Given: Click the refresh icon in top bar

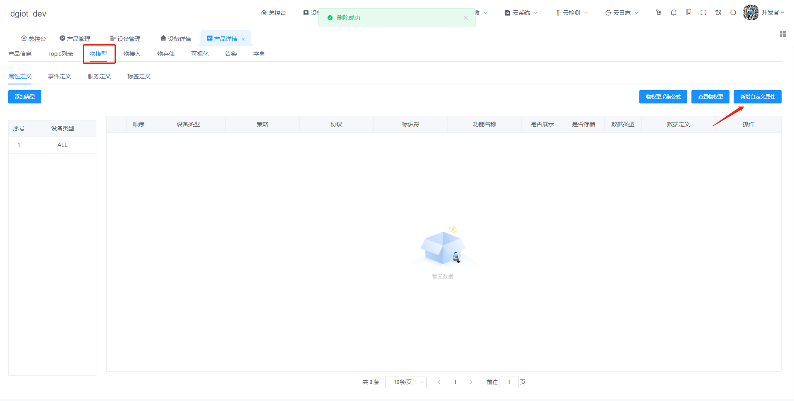Looking at the screenshot, I should 733,13.
